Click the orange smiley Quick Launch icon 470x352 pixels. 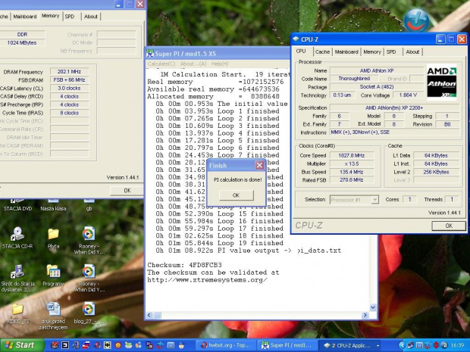(118, 345)
